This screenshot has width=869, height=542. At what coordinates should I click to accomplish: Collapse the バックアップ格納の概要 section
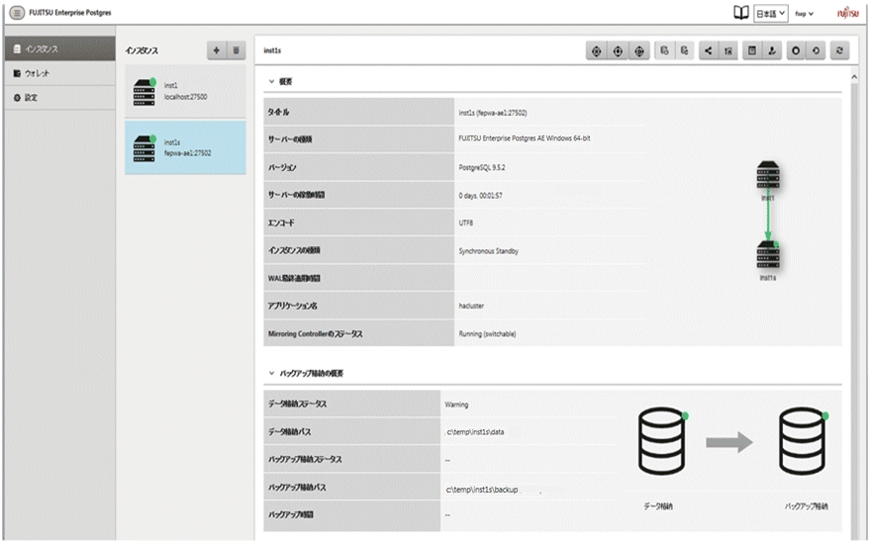(x=271, y=373)
